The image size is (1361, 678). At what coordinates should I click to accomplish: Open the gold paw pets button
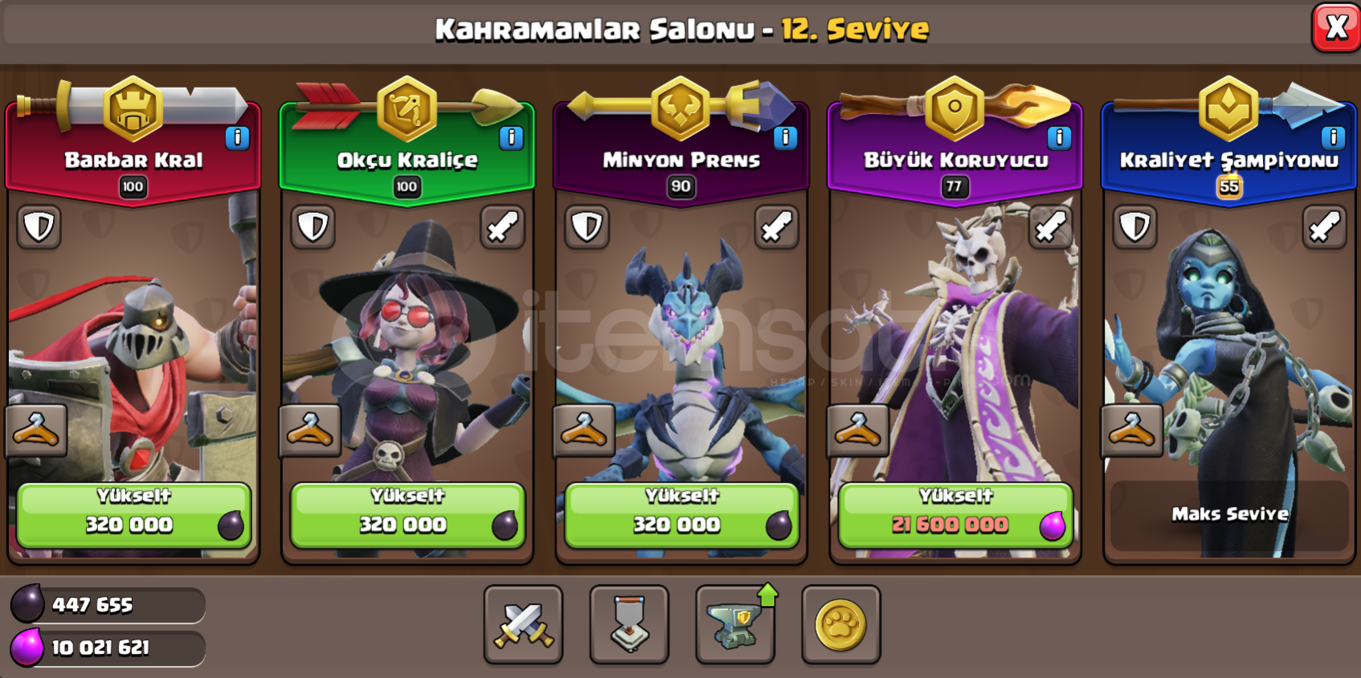tap(840, 625)
